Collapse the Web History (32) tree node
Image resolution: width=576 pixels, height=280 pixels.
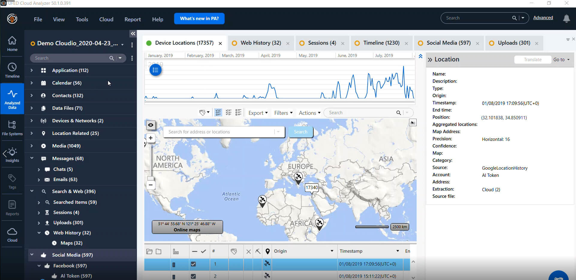(39, 233)
